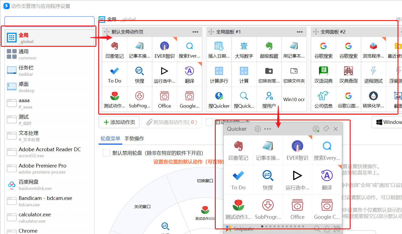Click 进程测试 action in 全局面板 #2
Viewport: 402px width, 234px height.
click(x=373, y=75)
